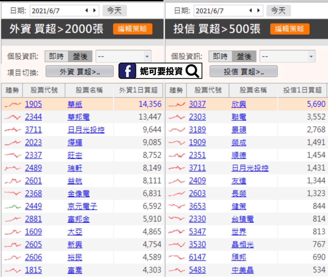The height and width of the screenshot is (277, 328).
Task: Open 旺宏 stock name link
Action: [x=75, y=155]
